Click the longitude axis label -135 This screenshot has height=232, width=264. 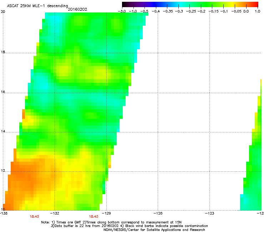(x=4, y=213)
